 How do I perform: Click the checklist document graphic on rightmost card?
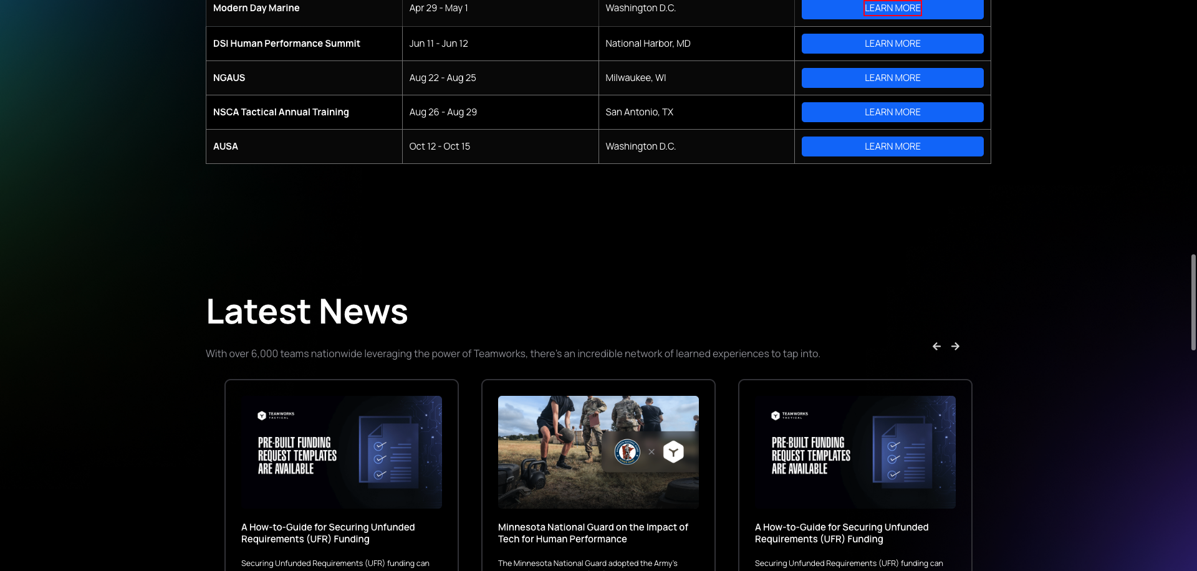[x=901, y=456]
